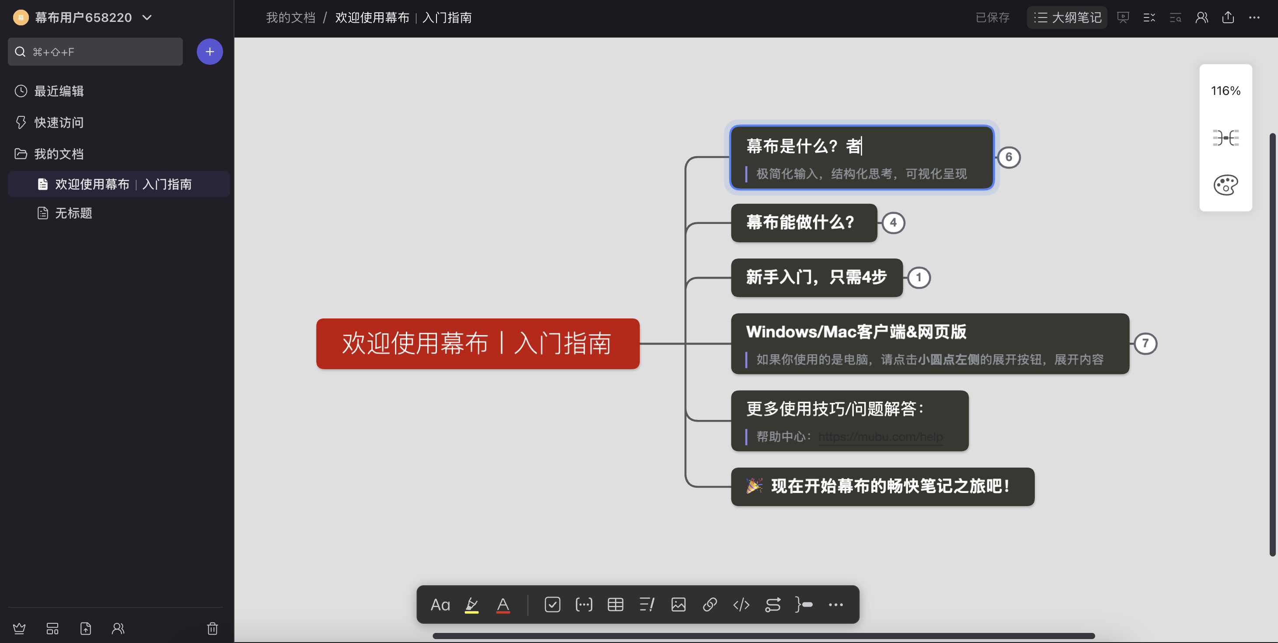Viewport: 1278px width, 643px height.
Task: Search within the document outline
Action: click(x=1175, y=17)
